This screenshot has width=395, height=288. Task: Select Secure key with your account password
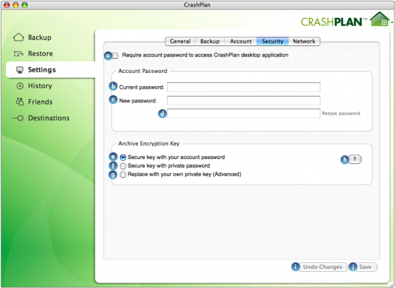coord(122,157)
